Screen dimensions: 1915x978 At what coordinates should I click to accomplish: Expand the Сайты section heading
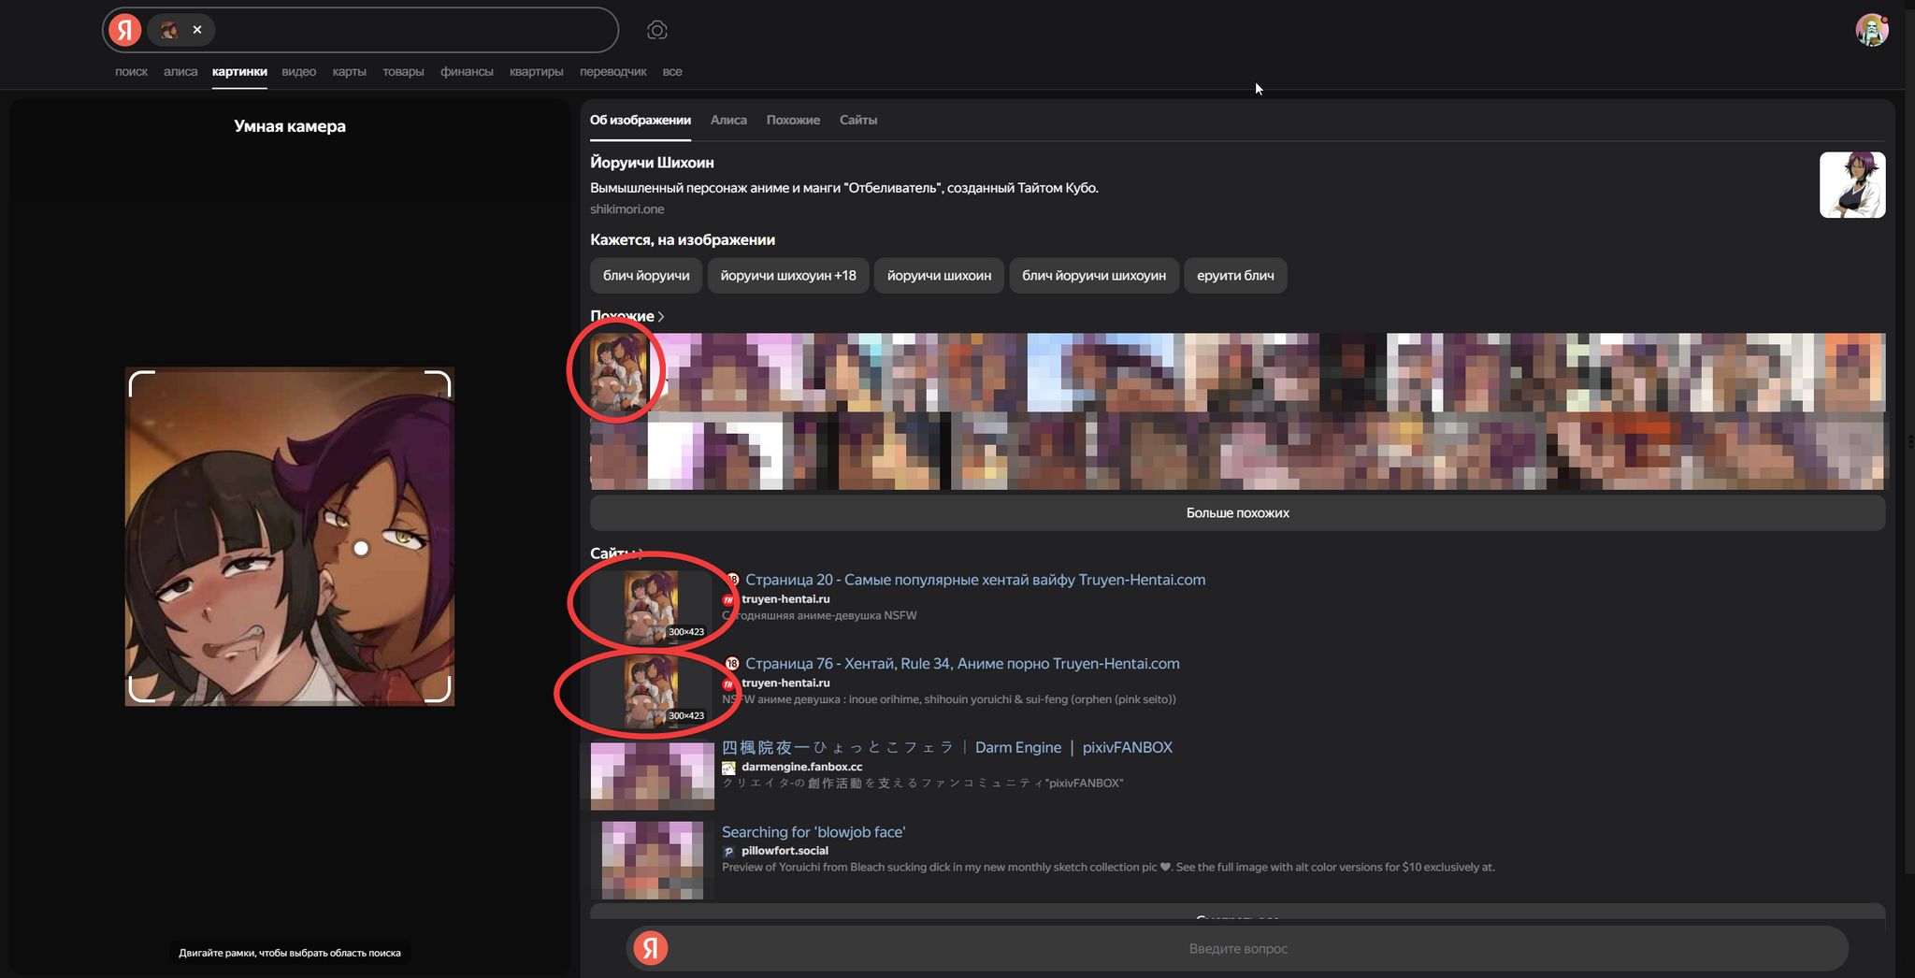click(x=613, y=554)
